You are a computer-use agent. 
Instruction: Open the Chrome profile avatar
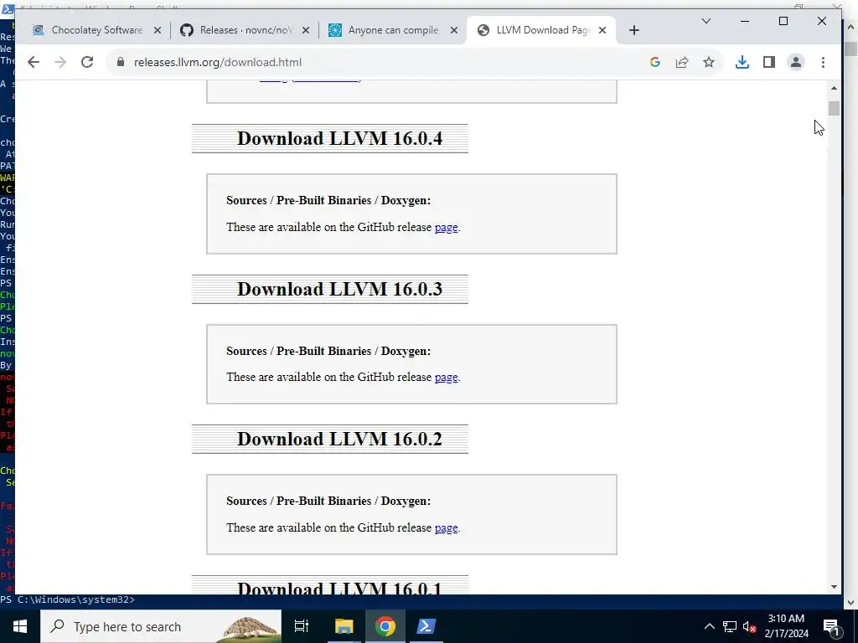pos(796,62)
